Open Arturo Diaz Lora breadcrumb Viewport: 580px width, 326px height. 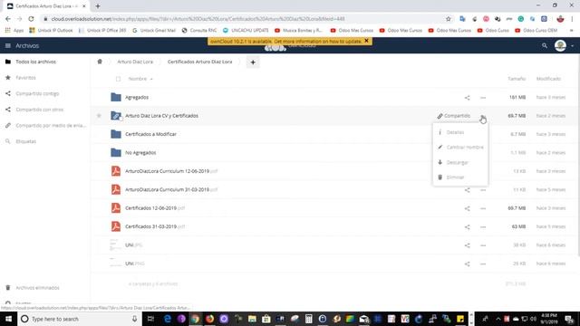point(135,62)
